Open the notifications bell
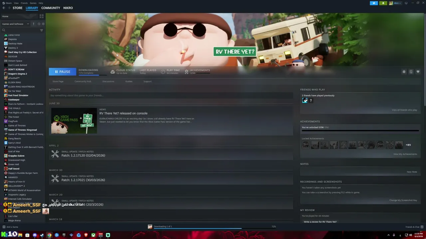This screenshot has height=239, width=426. (383, 3)
